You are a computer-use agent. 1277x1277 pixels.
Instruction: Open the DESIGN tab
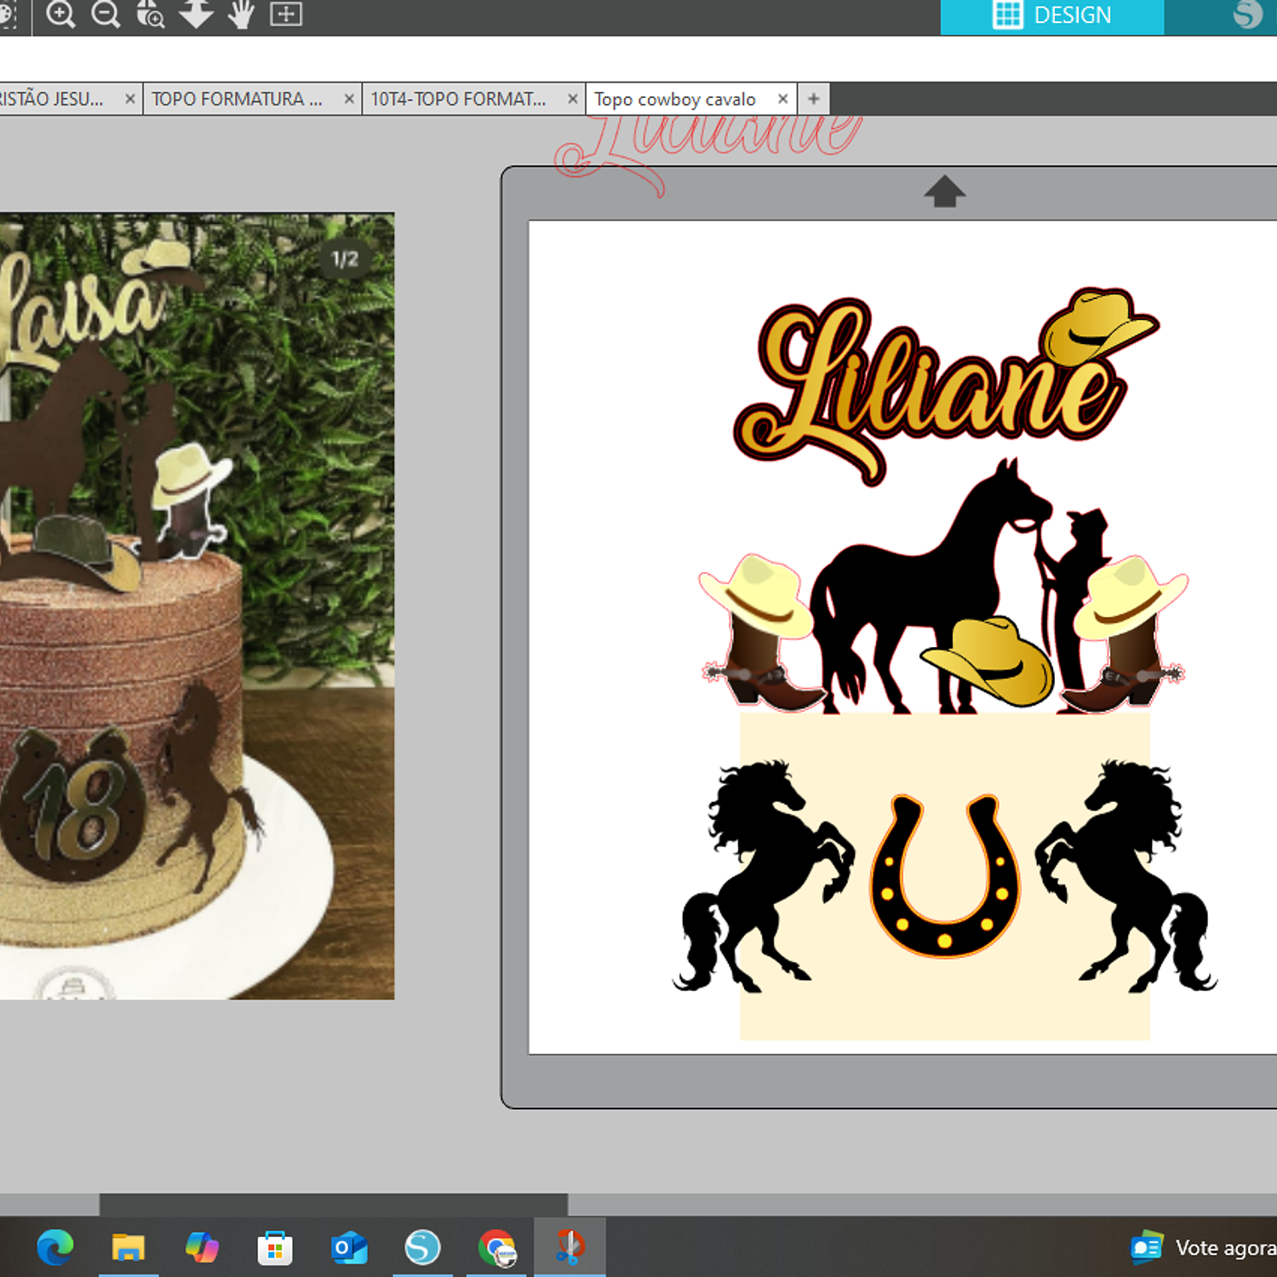coord(1052,16)
